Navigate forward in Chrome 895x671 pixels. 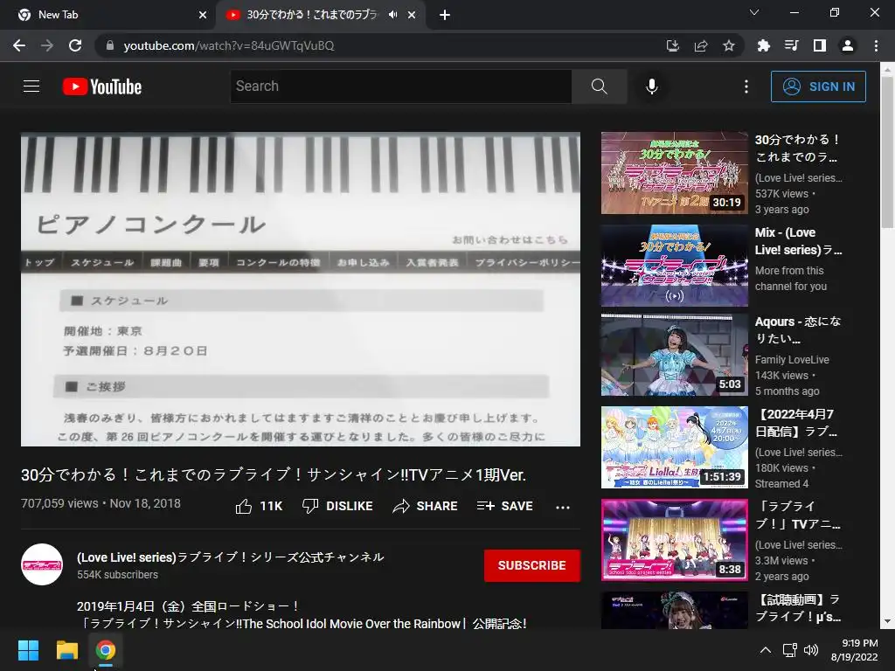pos(47,45)
